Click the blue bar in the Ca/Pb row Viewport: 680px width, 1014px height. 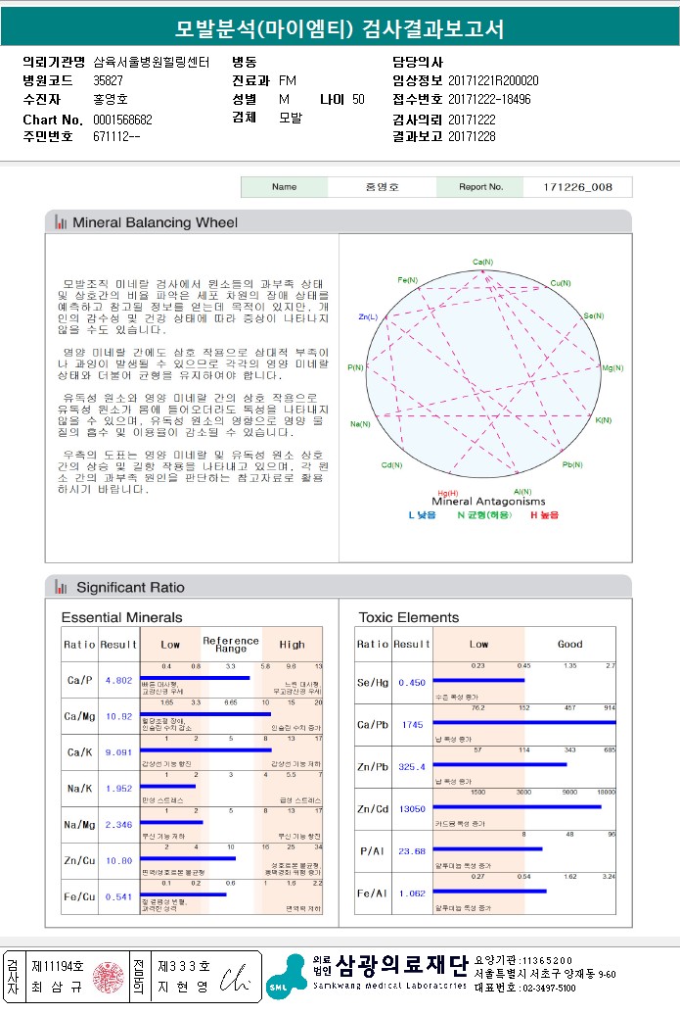[x=524, y=722]
